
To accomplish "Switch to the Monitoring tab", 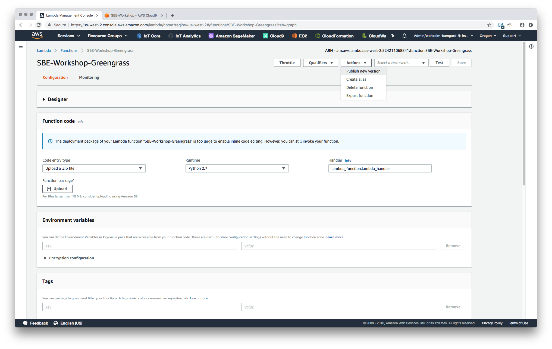I will click(x=89, y=77).
